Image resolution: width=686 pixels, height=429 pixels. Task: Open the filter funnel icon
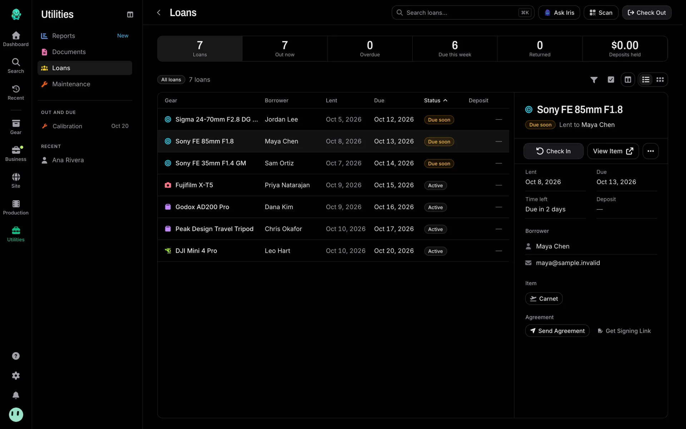(594, 80)
